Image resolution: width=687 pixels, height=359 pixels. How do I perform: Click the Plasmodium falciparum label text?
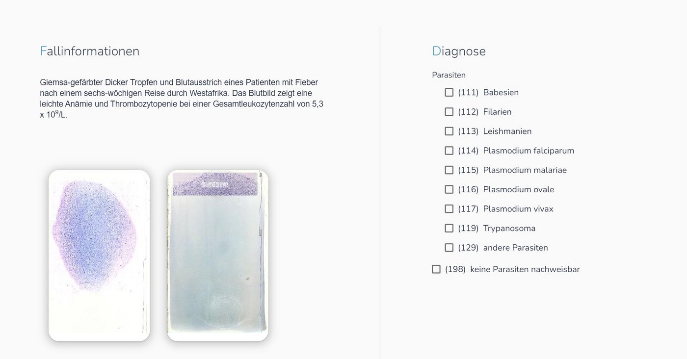pos(528,151)
